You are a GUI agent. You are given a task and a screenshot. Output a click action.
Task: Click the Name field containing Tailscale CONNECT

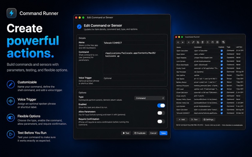click(x=134, y=43)
